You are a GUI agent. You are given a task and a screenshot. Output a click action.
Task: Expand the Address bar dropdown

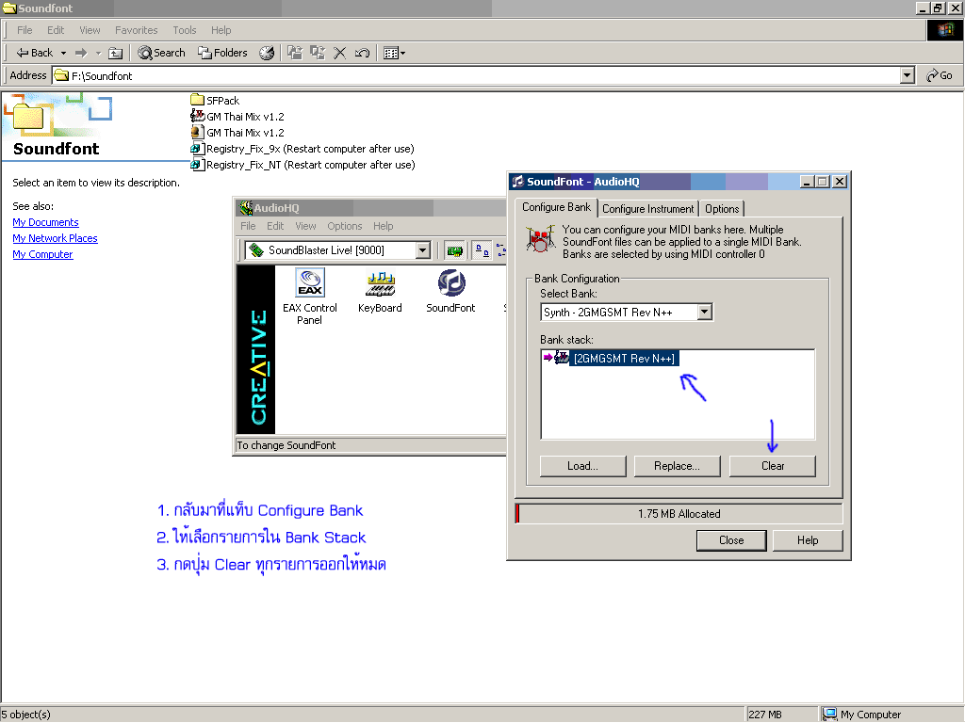(x=907, y=75)
